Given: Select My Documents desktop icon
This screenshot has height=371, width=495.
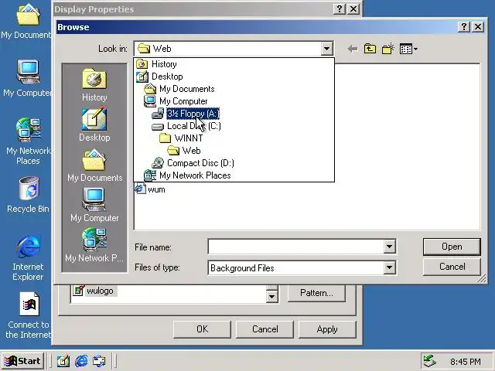Looking at the screenshot, I should tap(27, 22).
